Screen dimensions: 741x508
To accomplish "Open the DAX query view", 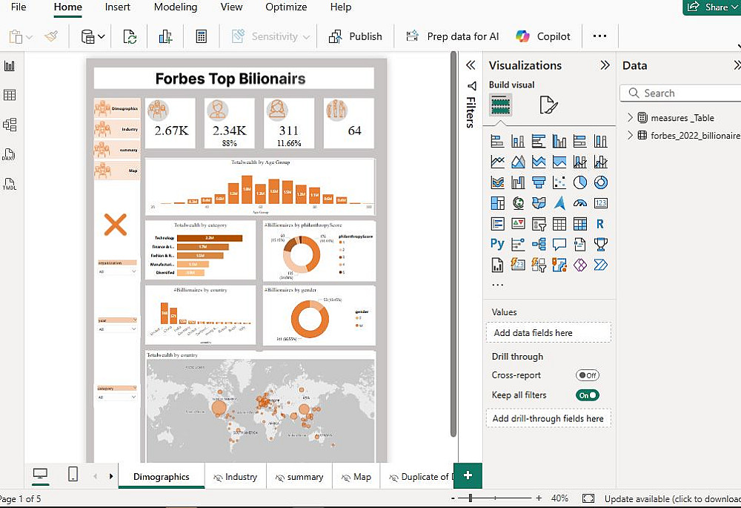I will pos(9,155).
